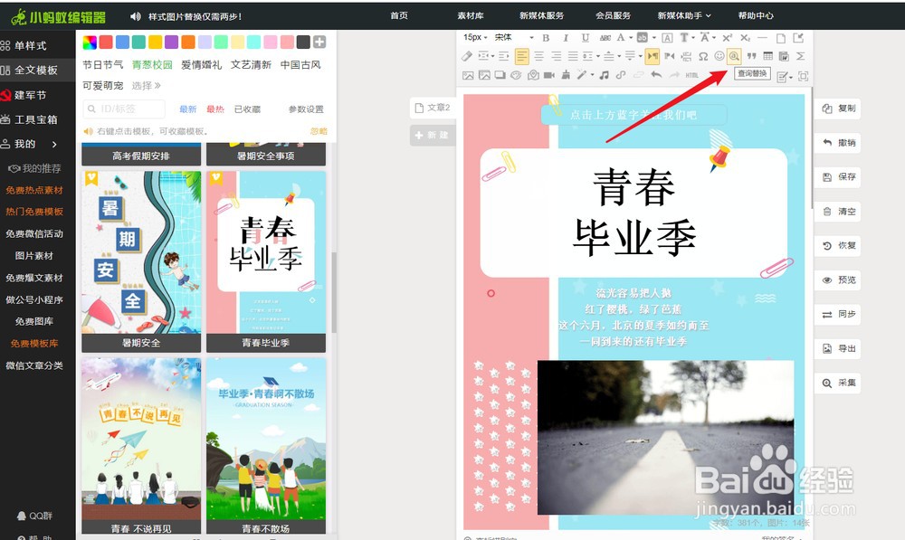This screenshot has height=540, width=905.
Task: Toggle italic formatting
Action: (567, 38)
